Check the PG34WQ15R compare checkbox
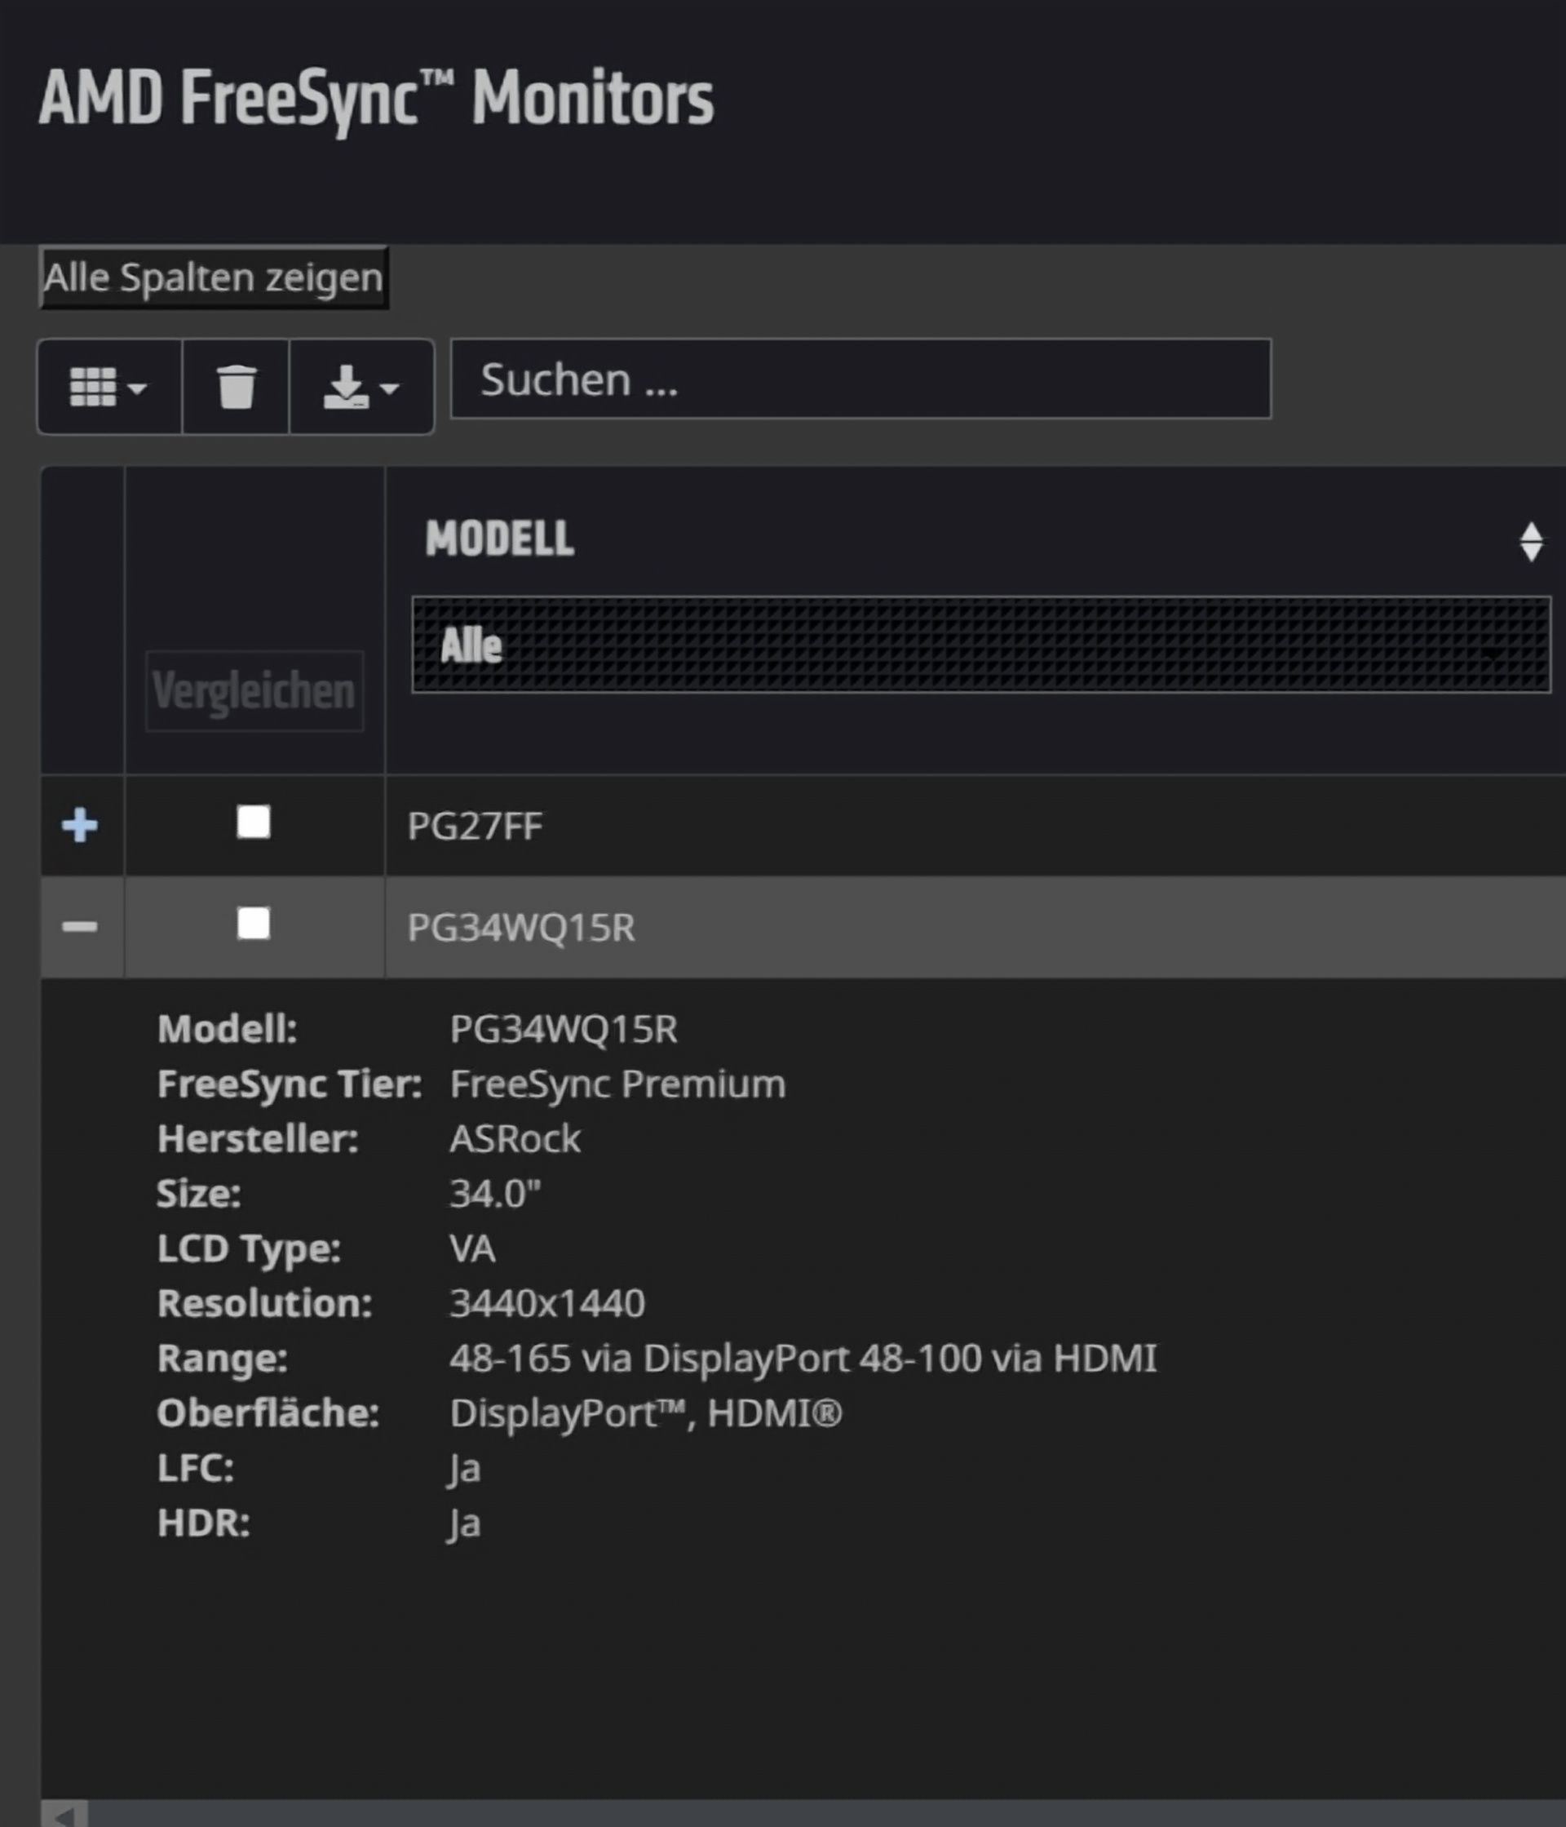Screen dimensions: 1566x1827 [x=254, y=923]
